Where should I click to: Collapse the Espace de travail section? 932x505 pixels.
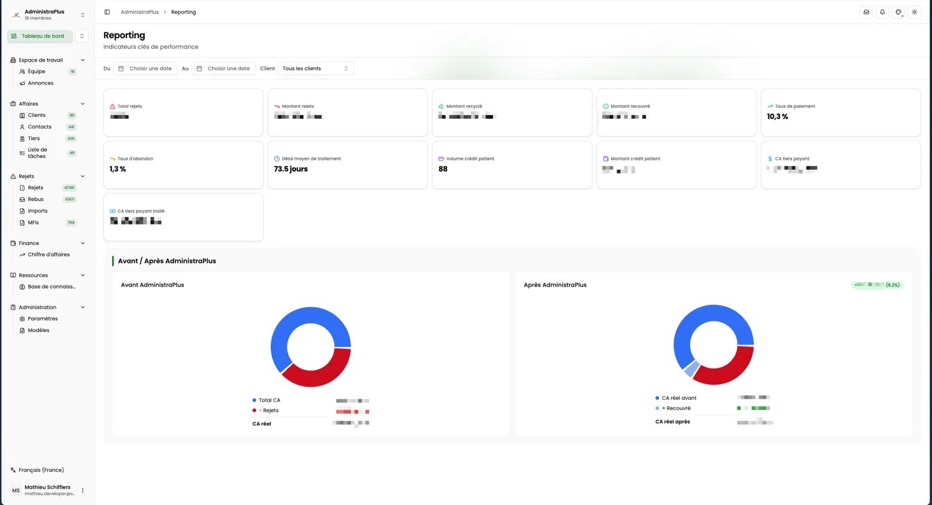pyautogui.click(x=83, y=60)
